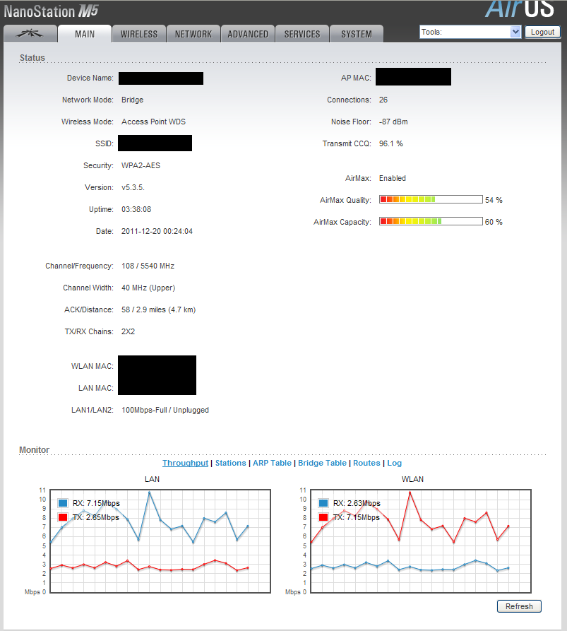The width and height of the screenshot is (567, 631).
Task: Open the Tools dropdown menu
Action: [x=470, y=32]
